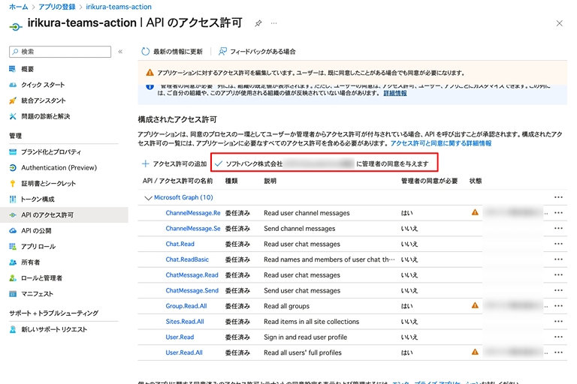Viewport: 577px width, 384px height.
Task: Open User.Read.All permission link
Action: (x=184, y=352)
